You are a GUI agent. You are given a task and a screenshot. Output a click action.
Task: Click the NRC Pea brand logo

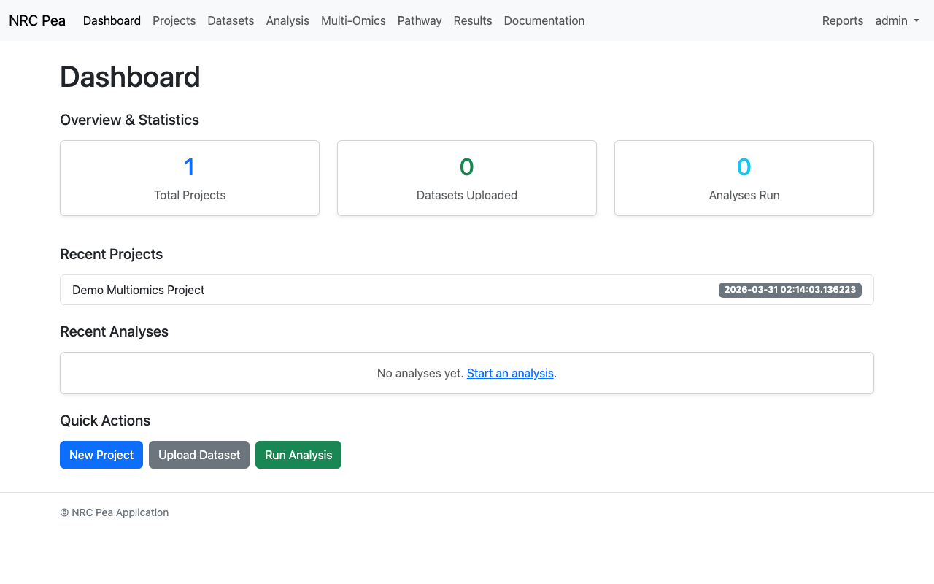point(37,20)
